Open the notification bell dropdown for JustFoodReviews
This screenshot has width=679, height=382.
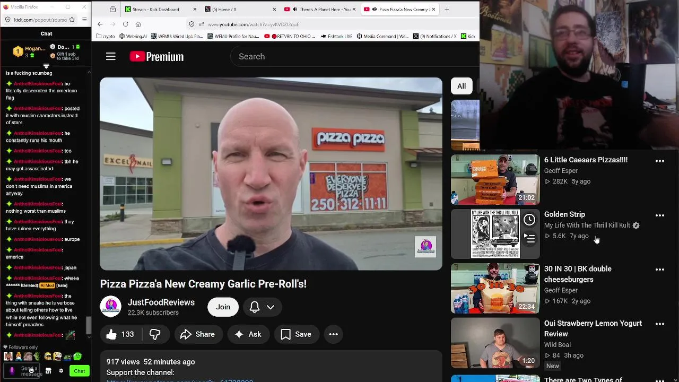tap(262, 307)
